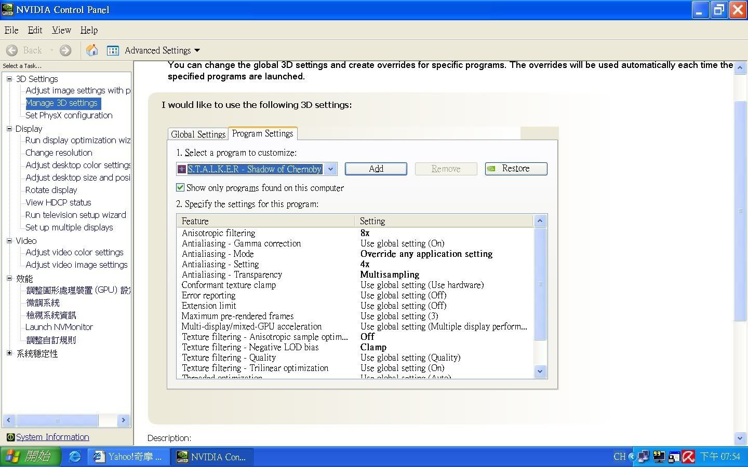Select Set up multiple displays item

tap(69, 227)
